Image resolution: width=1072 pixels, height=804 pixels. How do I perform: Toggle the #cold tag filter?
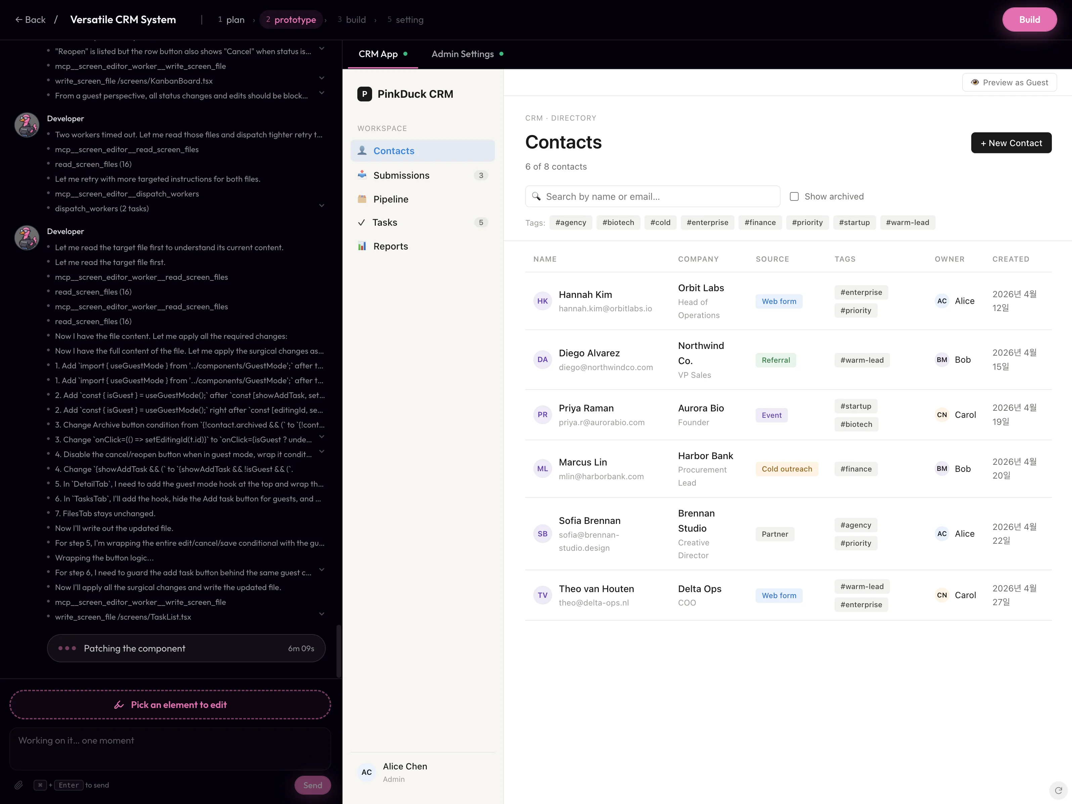(x=660, y=222)
